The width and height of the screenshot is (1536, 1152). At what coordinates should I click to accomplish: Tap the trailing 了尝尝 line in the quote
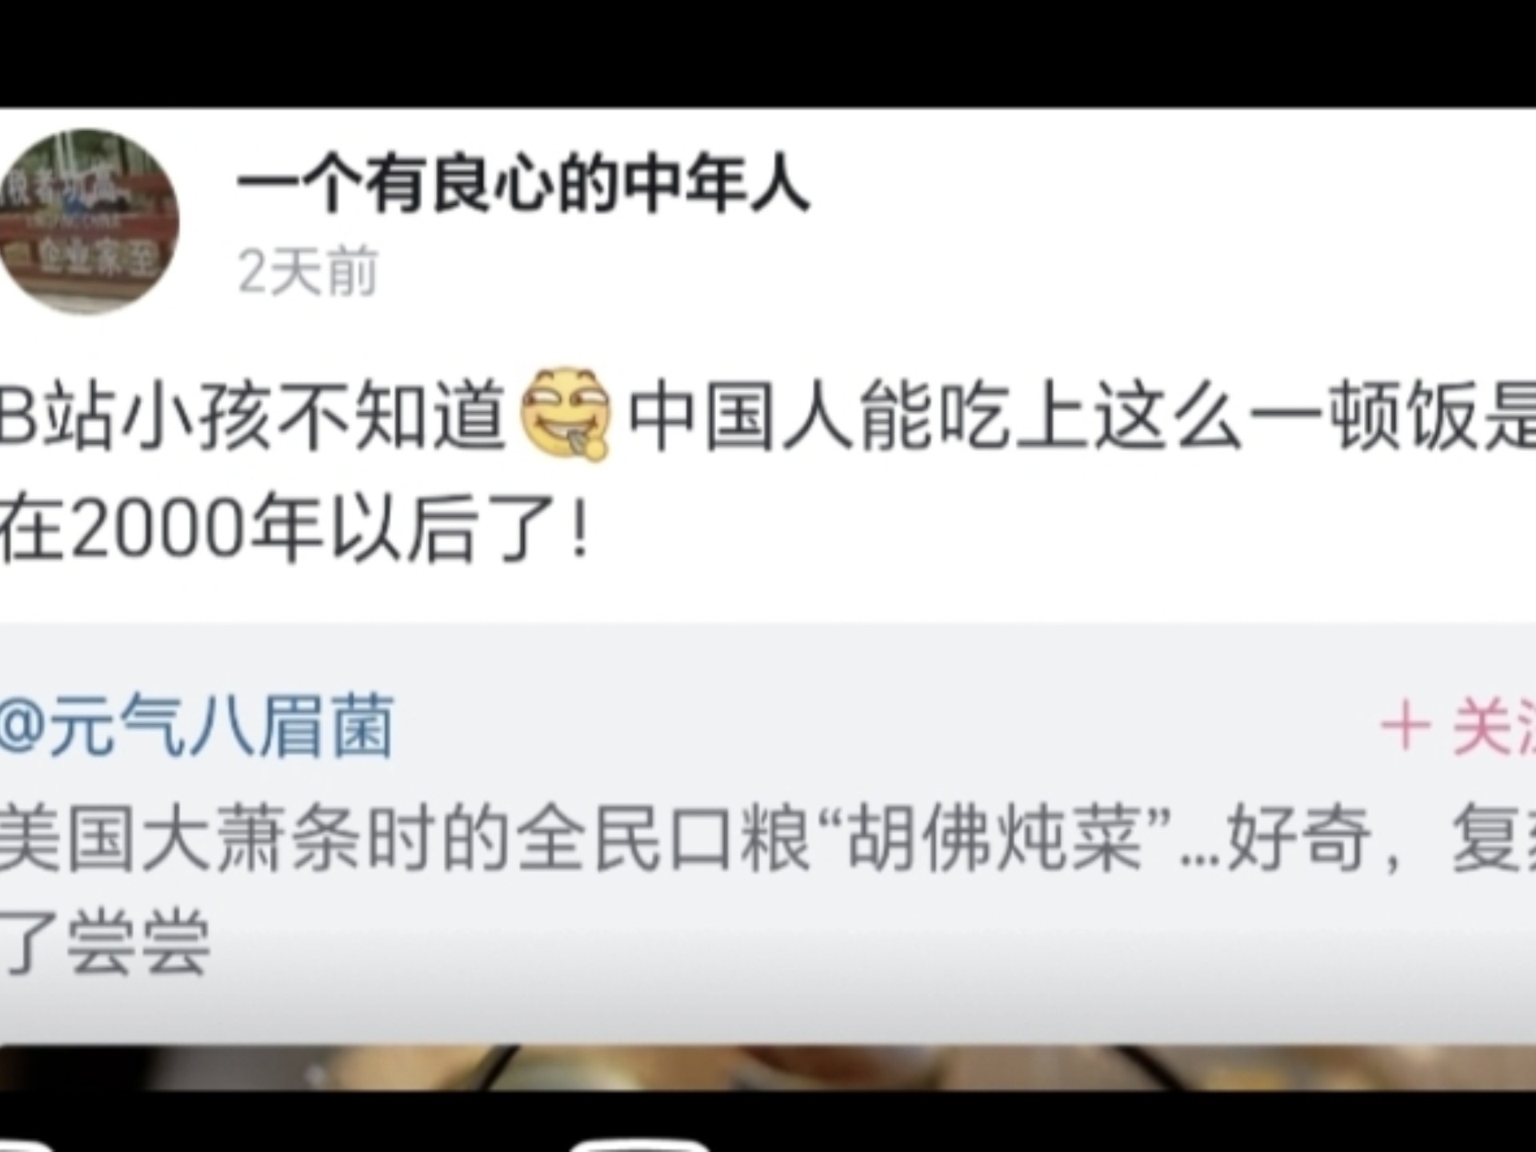pyautogui.click(x=105, y=944)
